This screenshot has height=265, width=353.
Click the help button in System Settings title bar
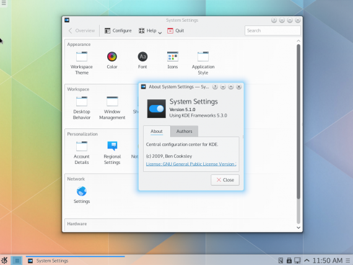(x=274, y=20)
